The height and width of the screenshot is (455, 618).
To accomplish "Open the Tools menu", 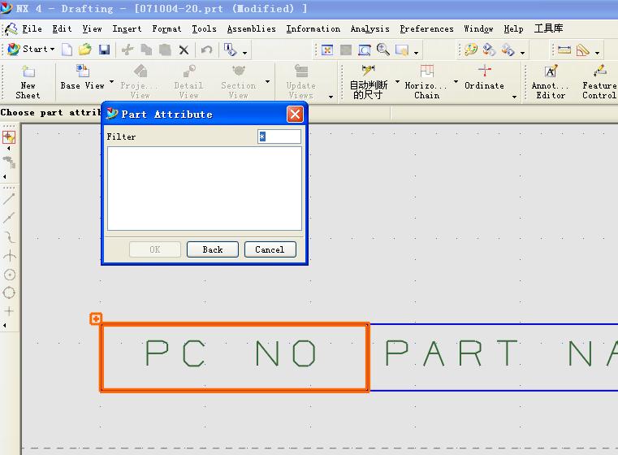I will (x=204, y=28).
